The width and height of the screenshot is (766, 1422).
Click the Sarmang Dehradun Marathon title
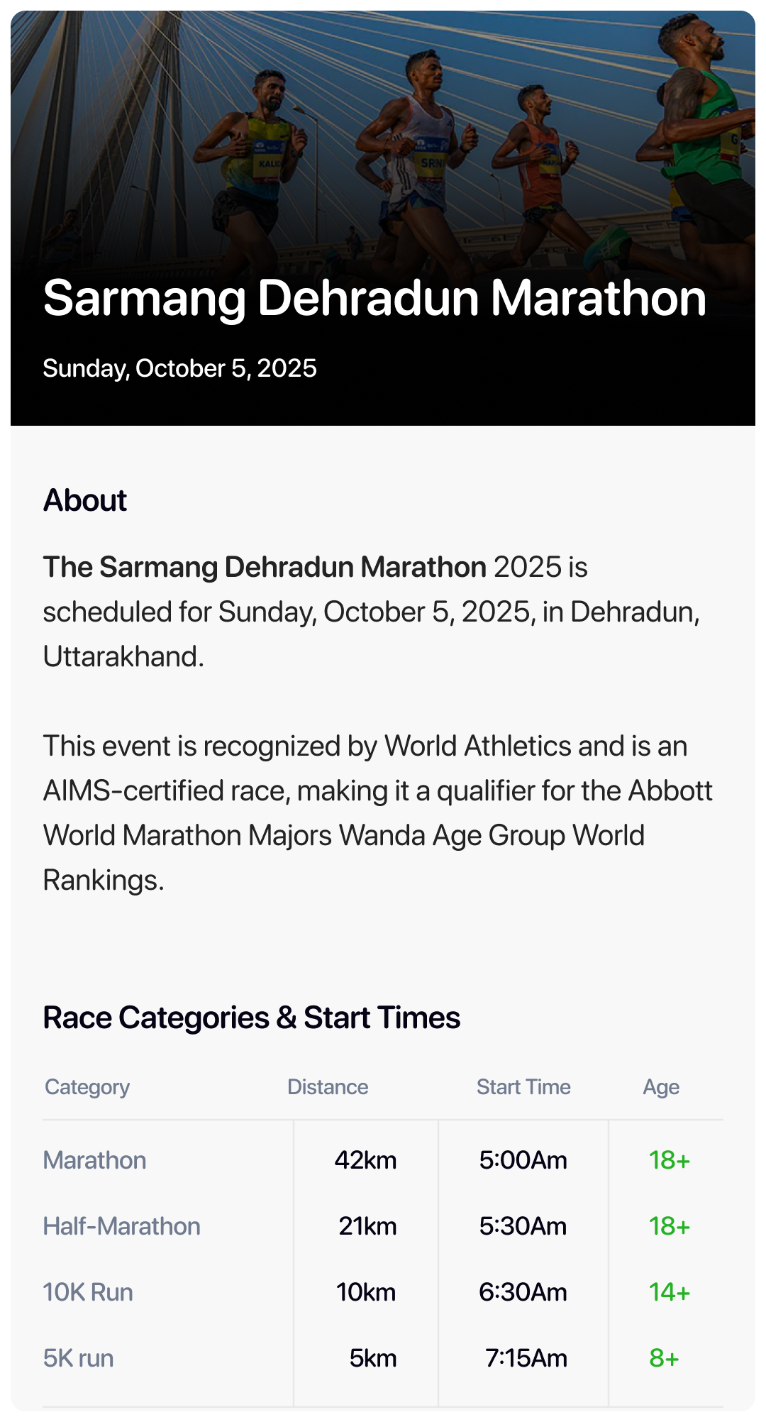(374, 298)
